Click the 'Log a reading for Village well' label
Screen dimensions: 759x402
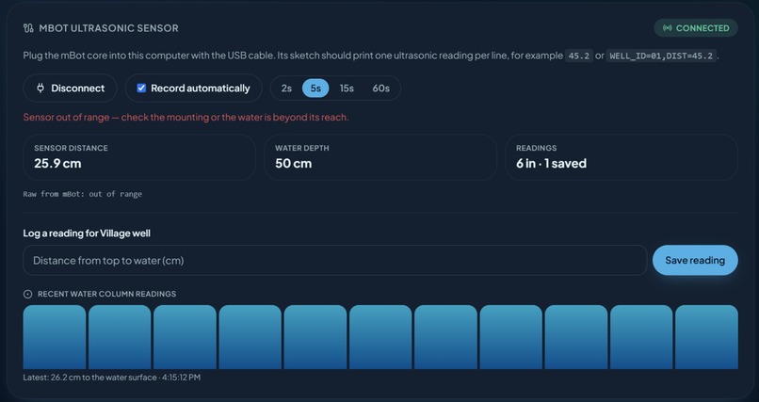point(87,233)
